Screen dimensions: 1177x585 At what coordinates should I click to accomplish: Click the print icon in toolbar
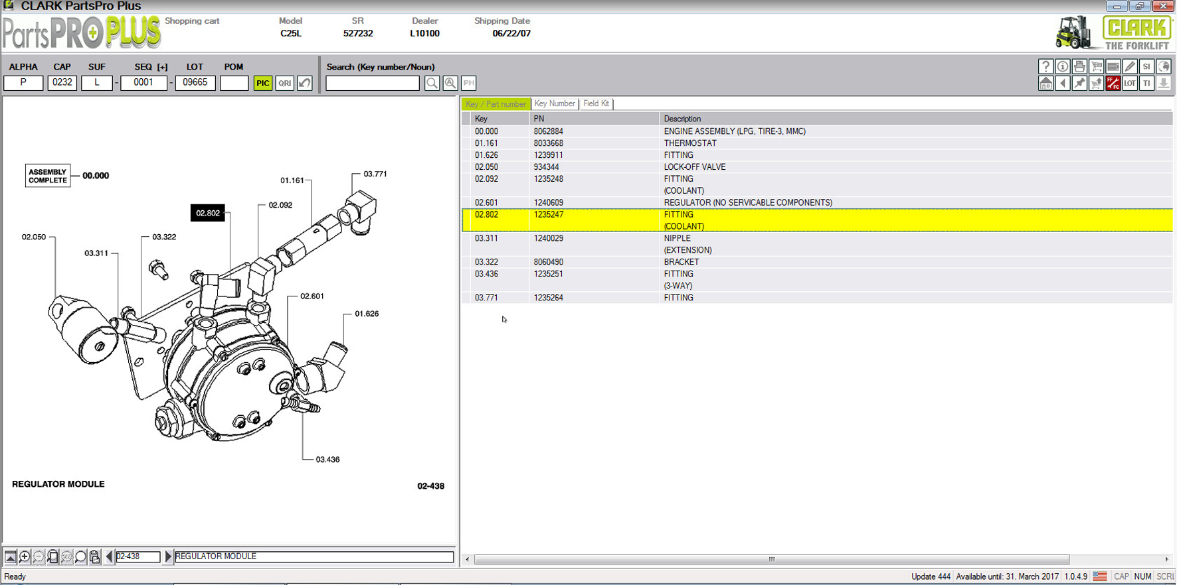1079,66
